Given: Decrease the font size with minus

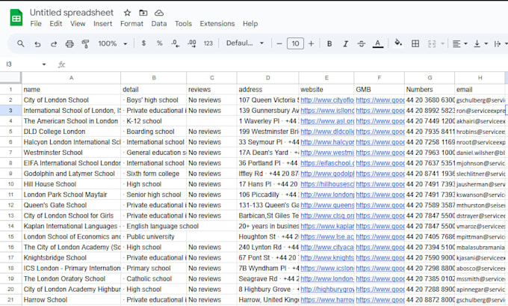Looking at the screenshot, I should click(279, 43).
